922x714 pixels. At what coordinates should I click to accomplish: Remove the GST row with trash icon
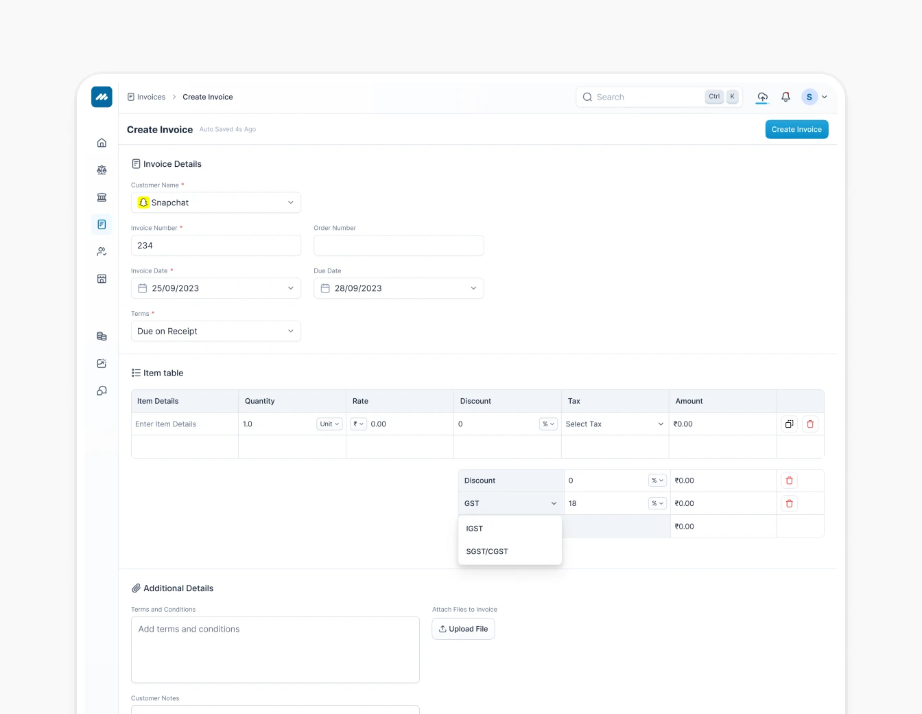pyautogui.click(x=789, y=503)
